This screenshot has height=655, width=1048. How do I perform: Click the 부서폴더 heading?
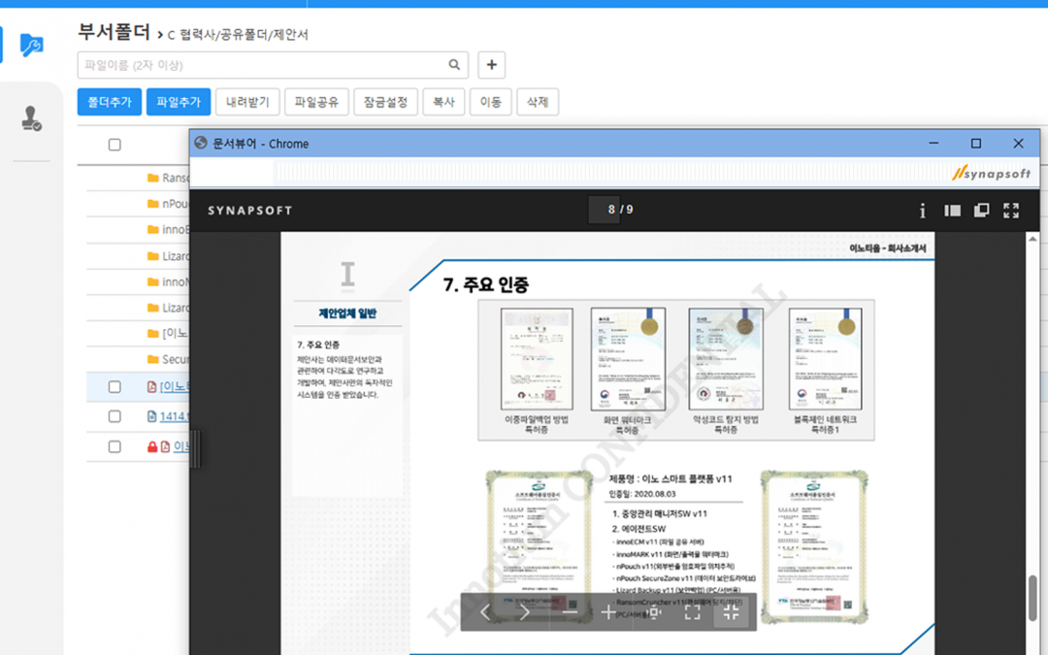pyautogui.click(x=114, y=31)
